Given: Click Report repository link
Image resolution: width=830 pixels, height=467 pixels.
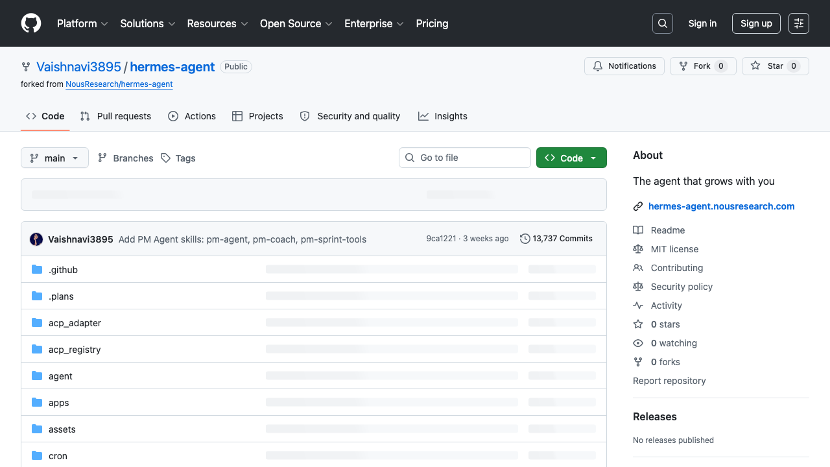Looking at the screenshot, I should click(x=669, y=381).
